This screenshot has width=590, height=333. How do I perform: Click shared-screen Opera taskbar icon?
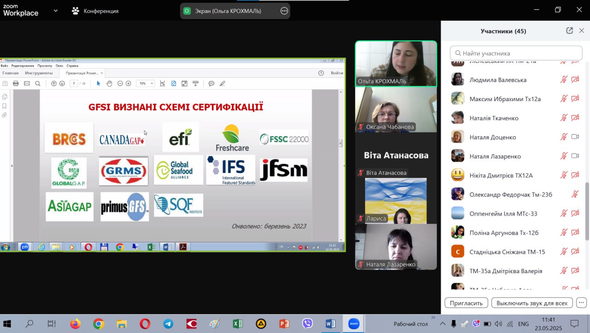pyautogui.click(x=88, y=247)
